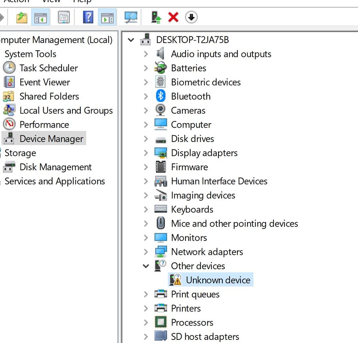Expand the Bluetooth device category

tap(146, 96)
